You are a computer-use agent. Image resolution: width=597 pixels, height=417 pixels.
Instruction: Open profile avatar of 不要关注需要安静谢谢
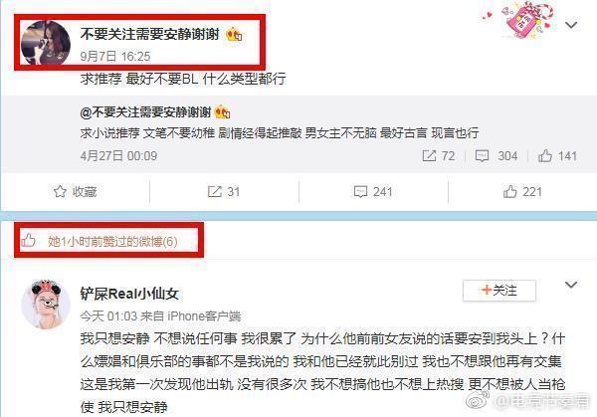46,43
